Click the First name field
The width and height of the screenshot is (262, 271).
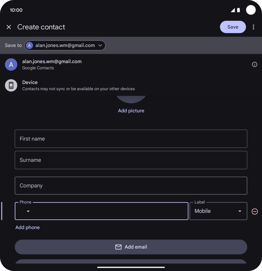click(131, 139)
